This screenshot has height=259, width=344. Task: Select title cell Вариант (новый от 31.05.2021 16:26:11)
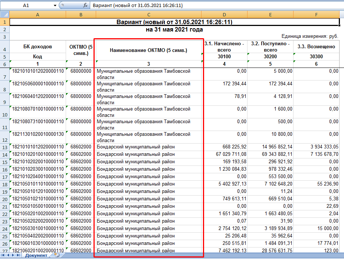[x=174, y=22]
